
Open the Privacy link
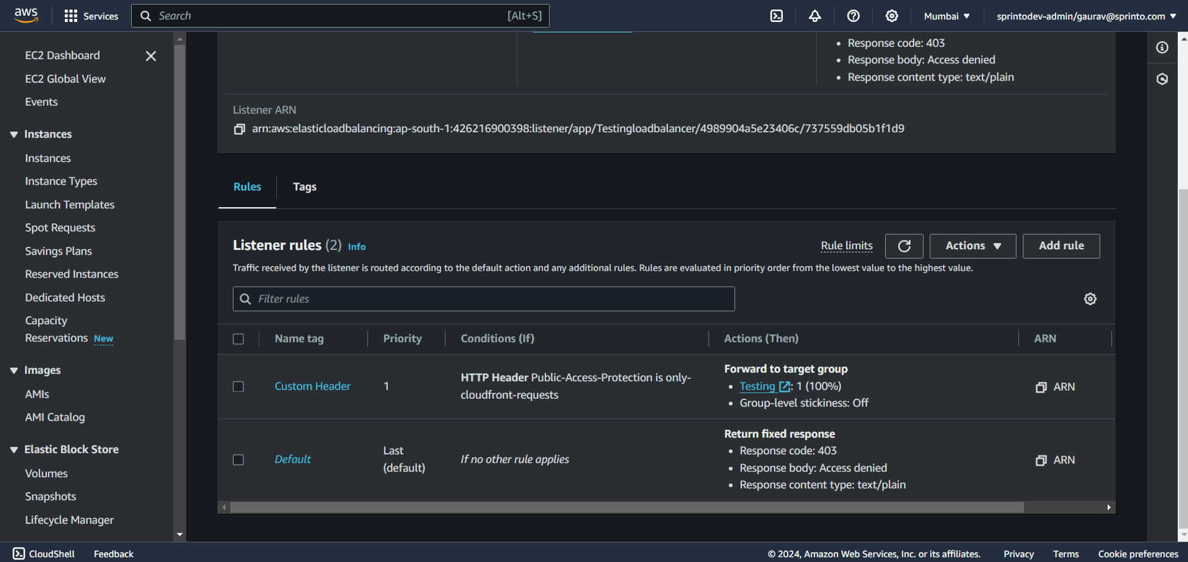1019,554
